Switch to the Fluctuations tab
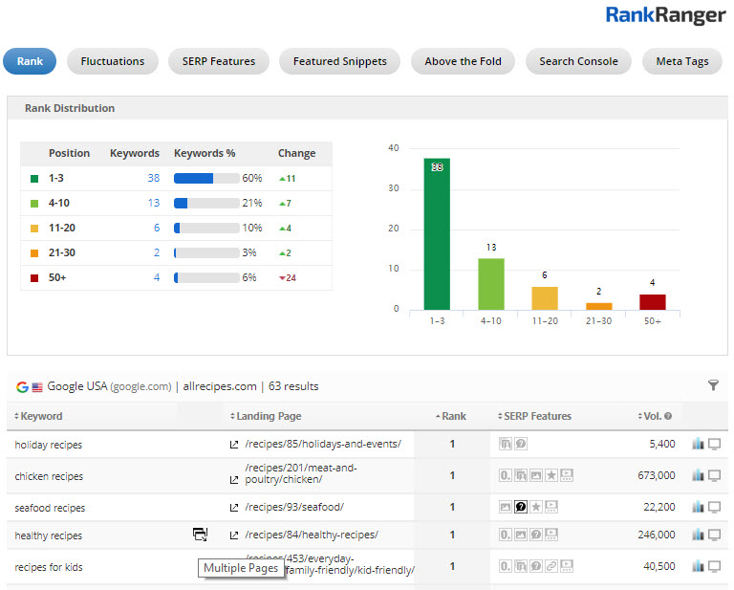This screenshot has height=590, width=734. coord(113,61)
